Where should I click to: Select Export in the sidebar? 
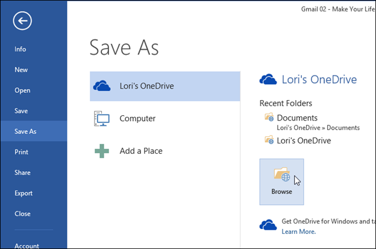click(34, 193)
